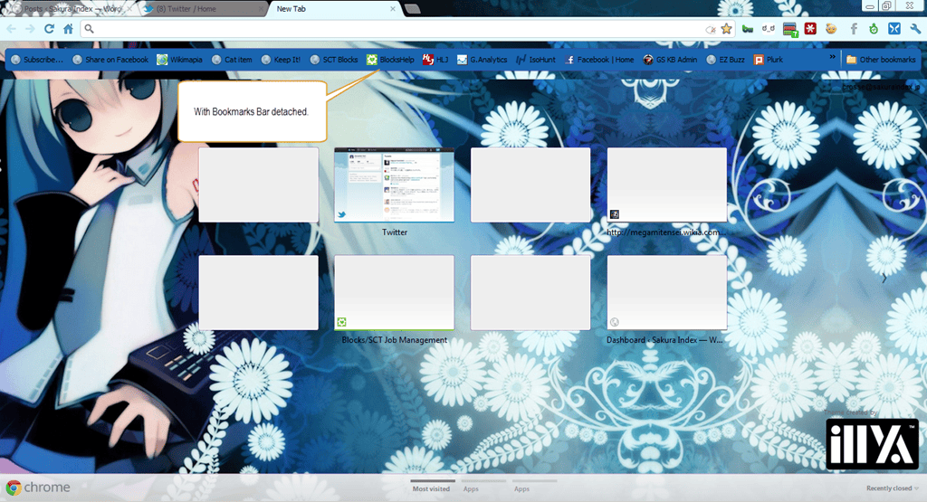Screen dimensions: 927x502
Task: Open the IsoHunt bookmark
Action: pos(536,60)
